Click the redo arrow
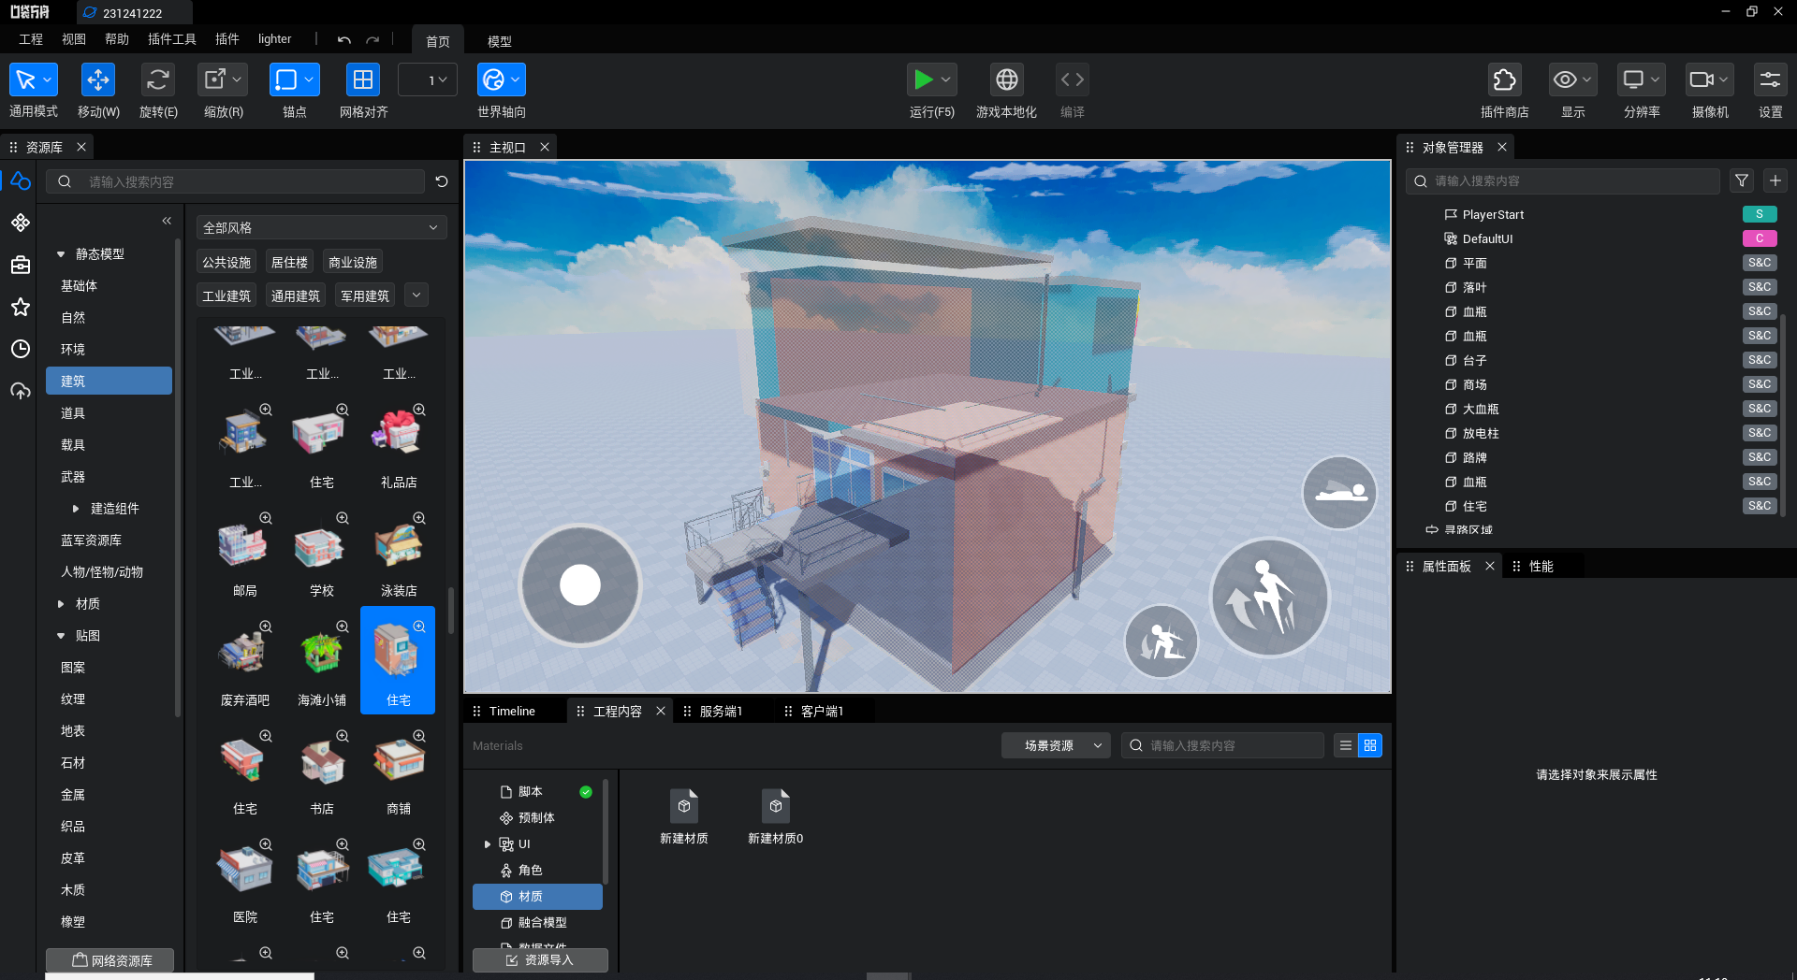This screenshot has width=1797, height=980. tap(373, 40)
